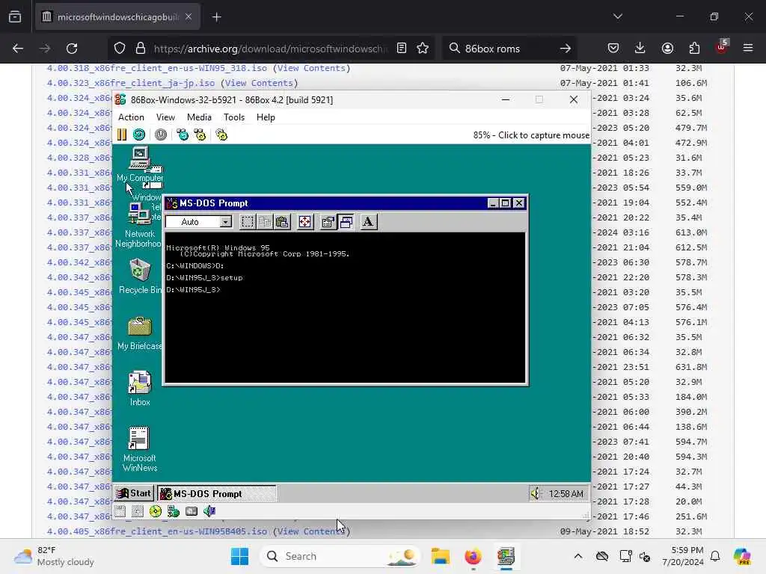Screen dimensions: 766x574
Task: Pause the 86Box emulation
Action: tap(122, 135)
